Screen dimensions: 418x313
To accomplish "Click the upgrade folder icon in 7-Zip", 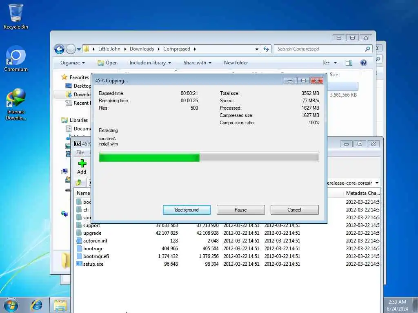I will coord(79,233).
